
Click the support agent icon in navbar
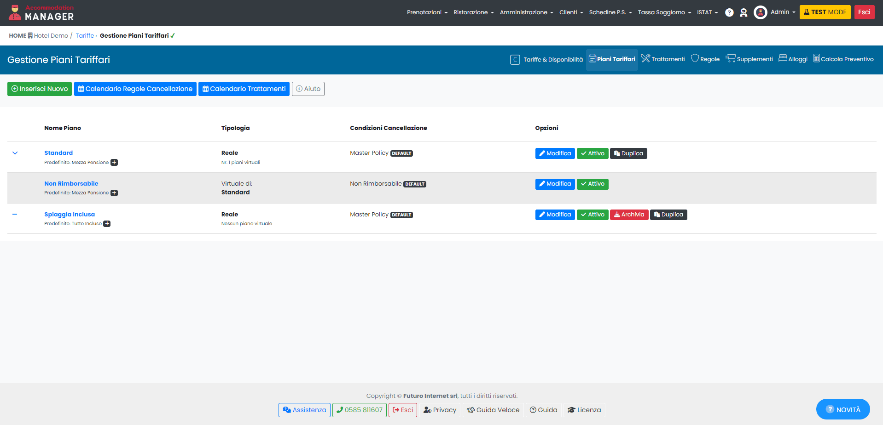pos(744,12)
